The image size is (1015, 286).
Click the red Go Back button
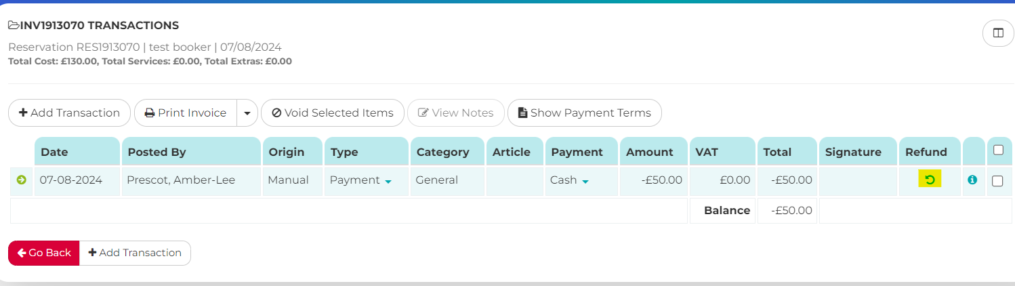[x=44, y=253]
